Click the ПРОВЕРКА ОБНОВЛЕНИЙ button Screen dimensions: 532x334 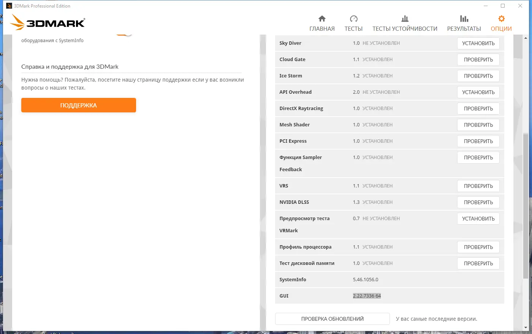coord(332,319)
